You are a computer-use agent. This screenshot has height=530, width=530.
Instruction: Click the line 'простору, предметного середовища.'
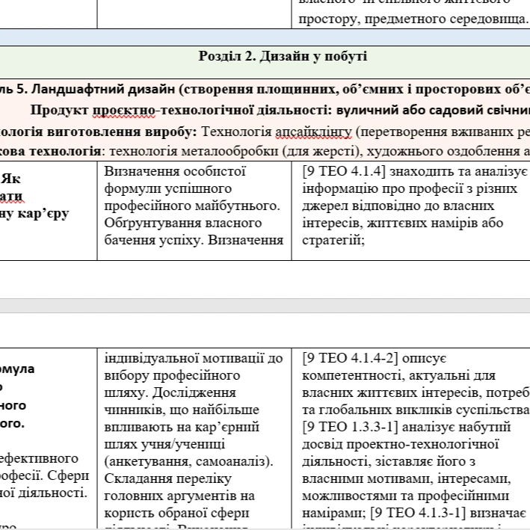[x=413, y=19]
